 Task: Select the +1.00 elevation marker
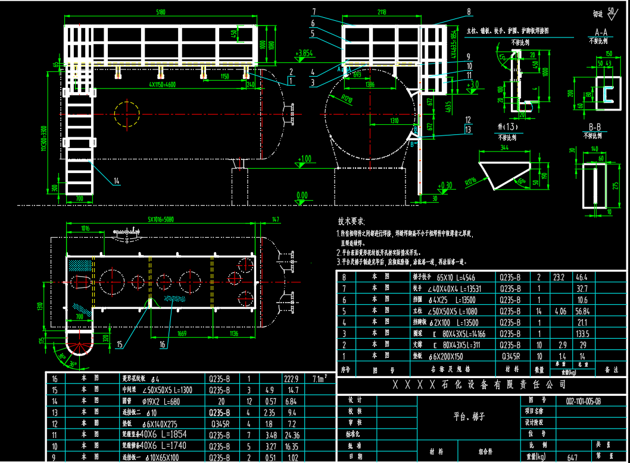coord(304,159)
